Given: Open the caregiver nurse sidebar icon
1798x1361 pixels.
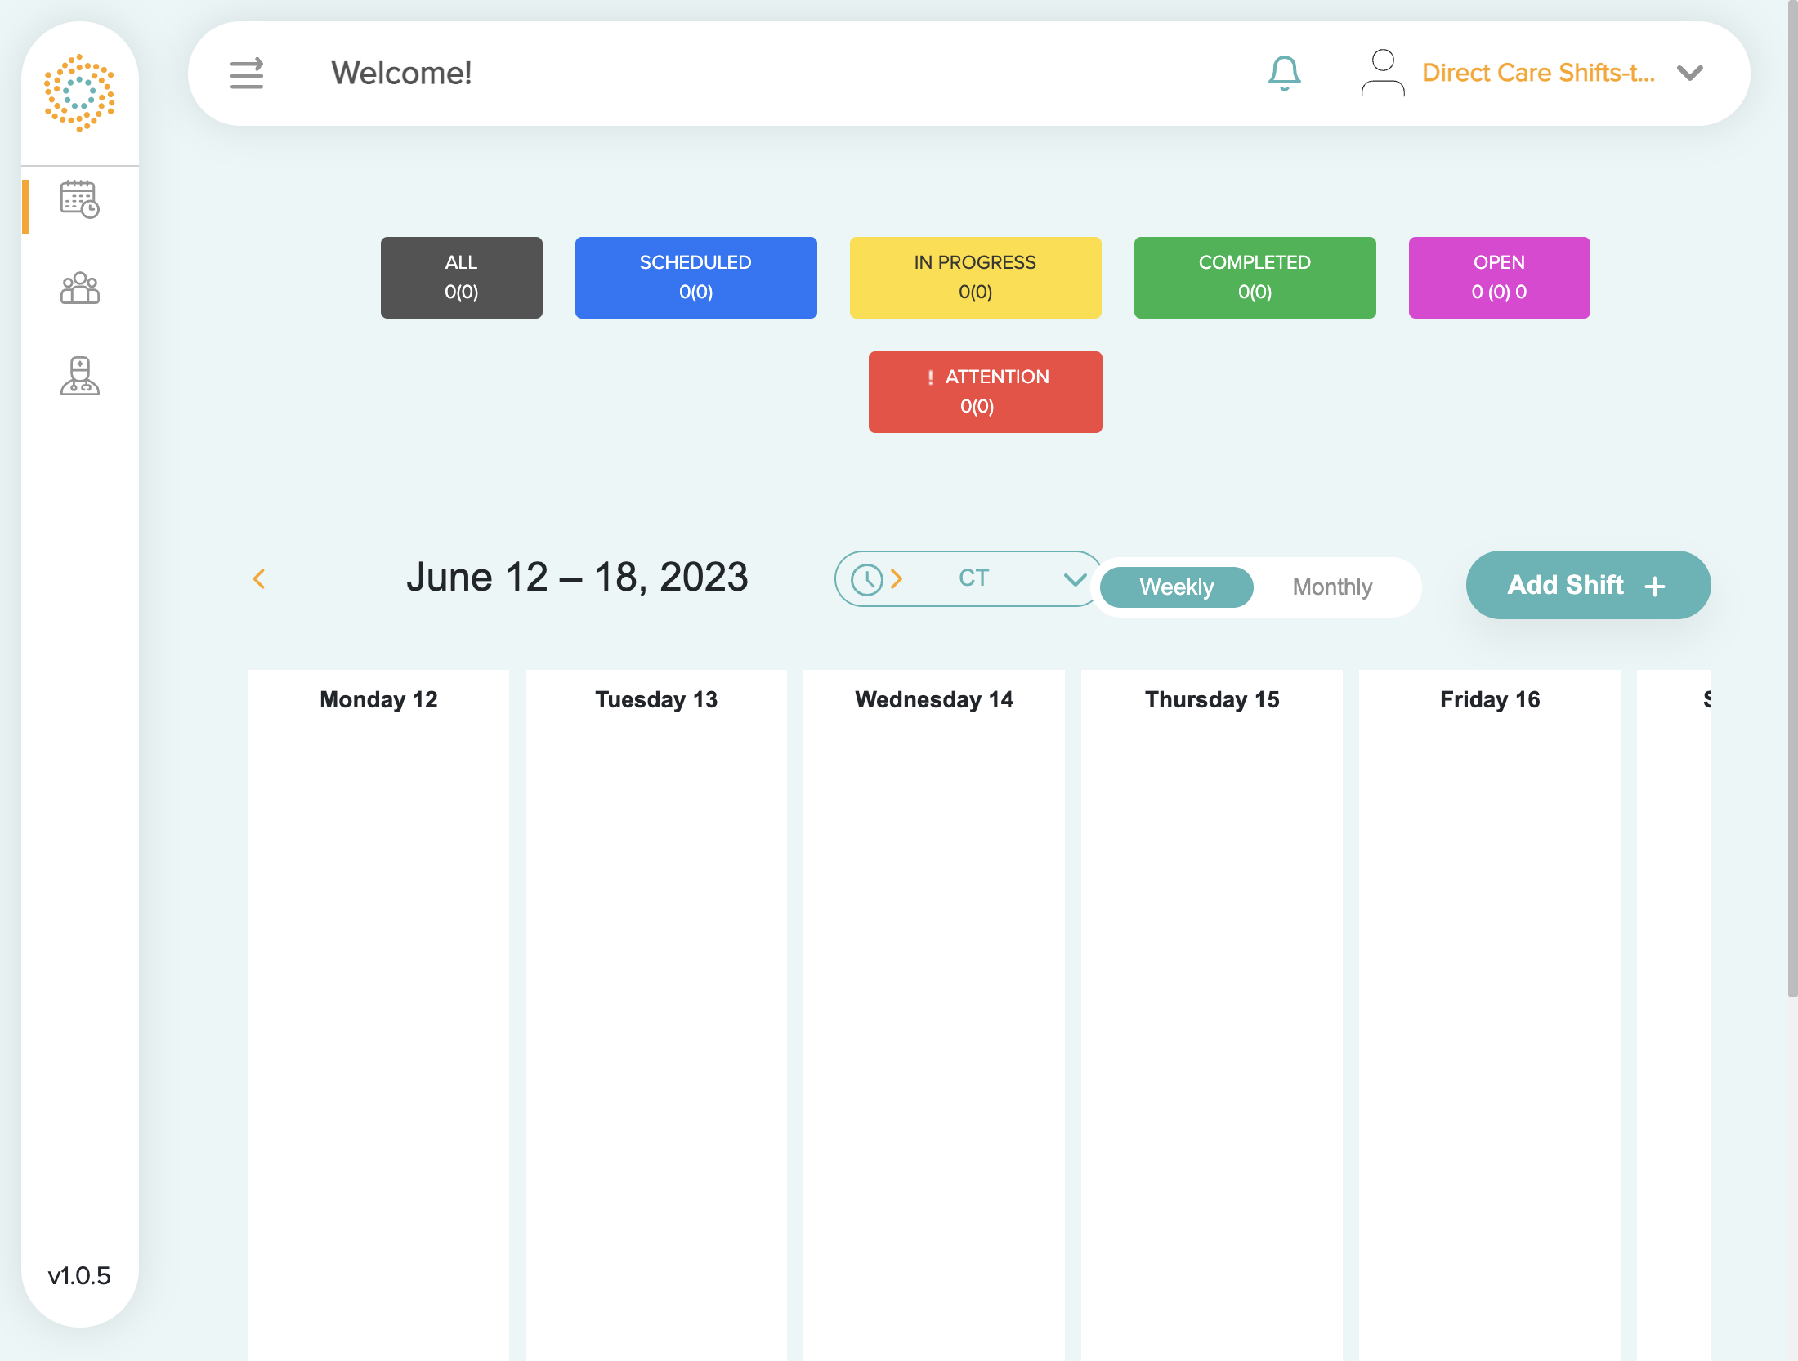Looking at the screenshot, I should pyautogui.click(x=79, y=376).
